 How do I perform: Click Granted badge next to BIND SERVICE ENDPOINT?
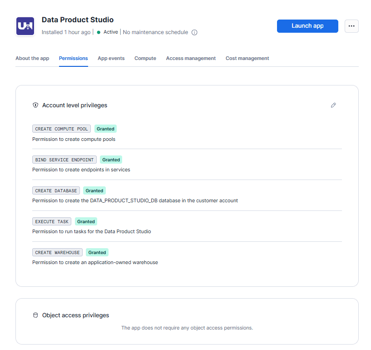pos(111,160)
